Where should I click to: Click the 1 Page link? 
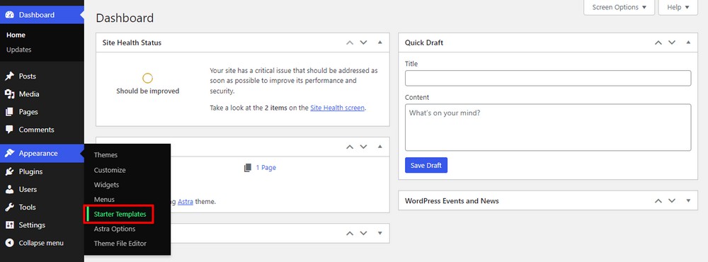[266, 168]
